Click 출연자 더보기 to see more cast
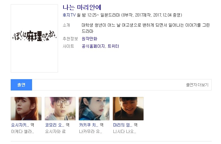 pos(197,85)
